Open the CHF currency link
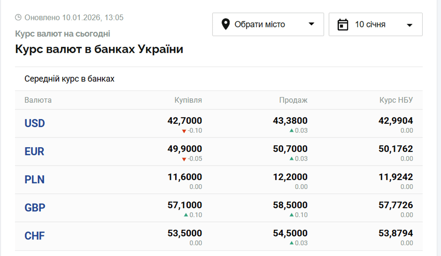 [x=35, y=236]
